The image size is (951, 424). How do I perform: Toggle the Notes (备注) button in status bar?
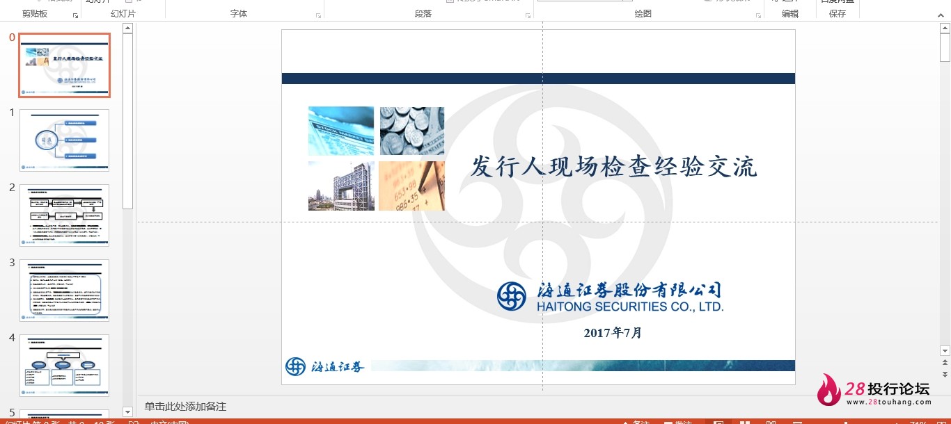click(635, 421)
